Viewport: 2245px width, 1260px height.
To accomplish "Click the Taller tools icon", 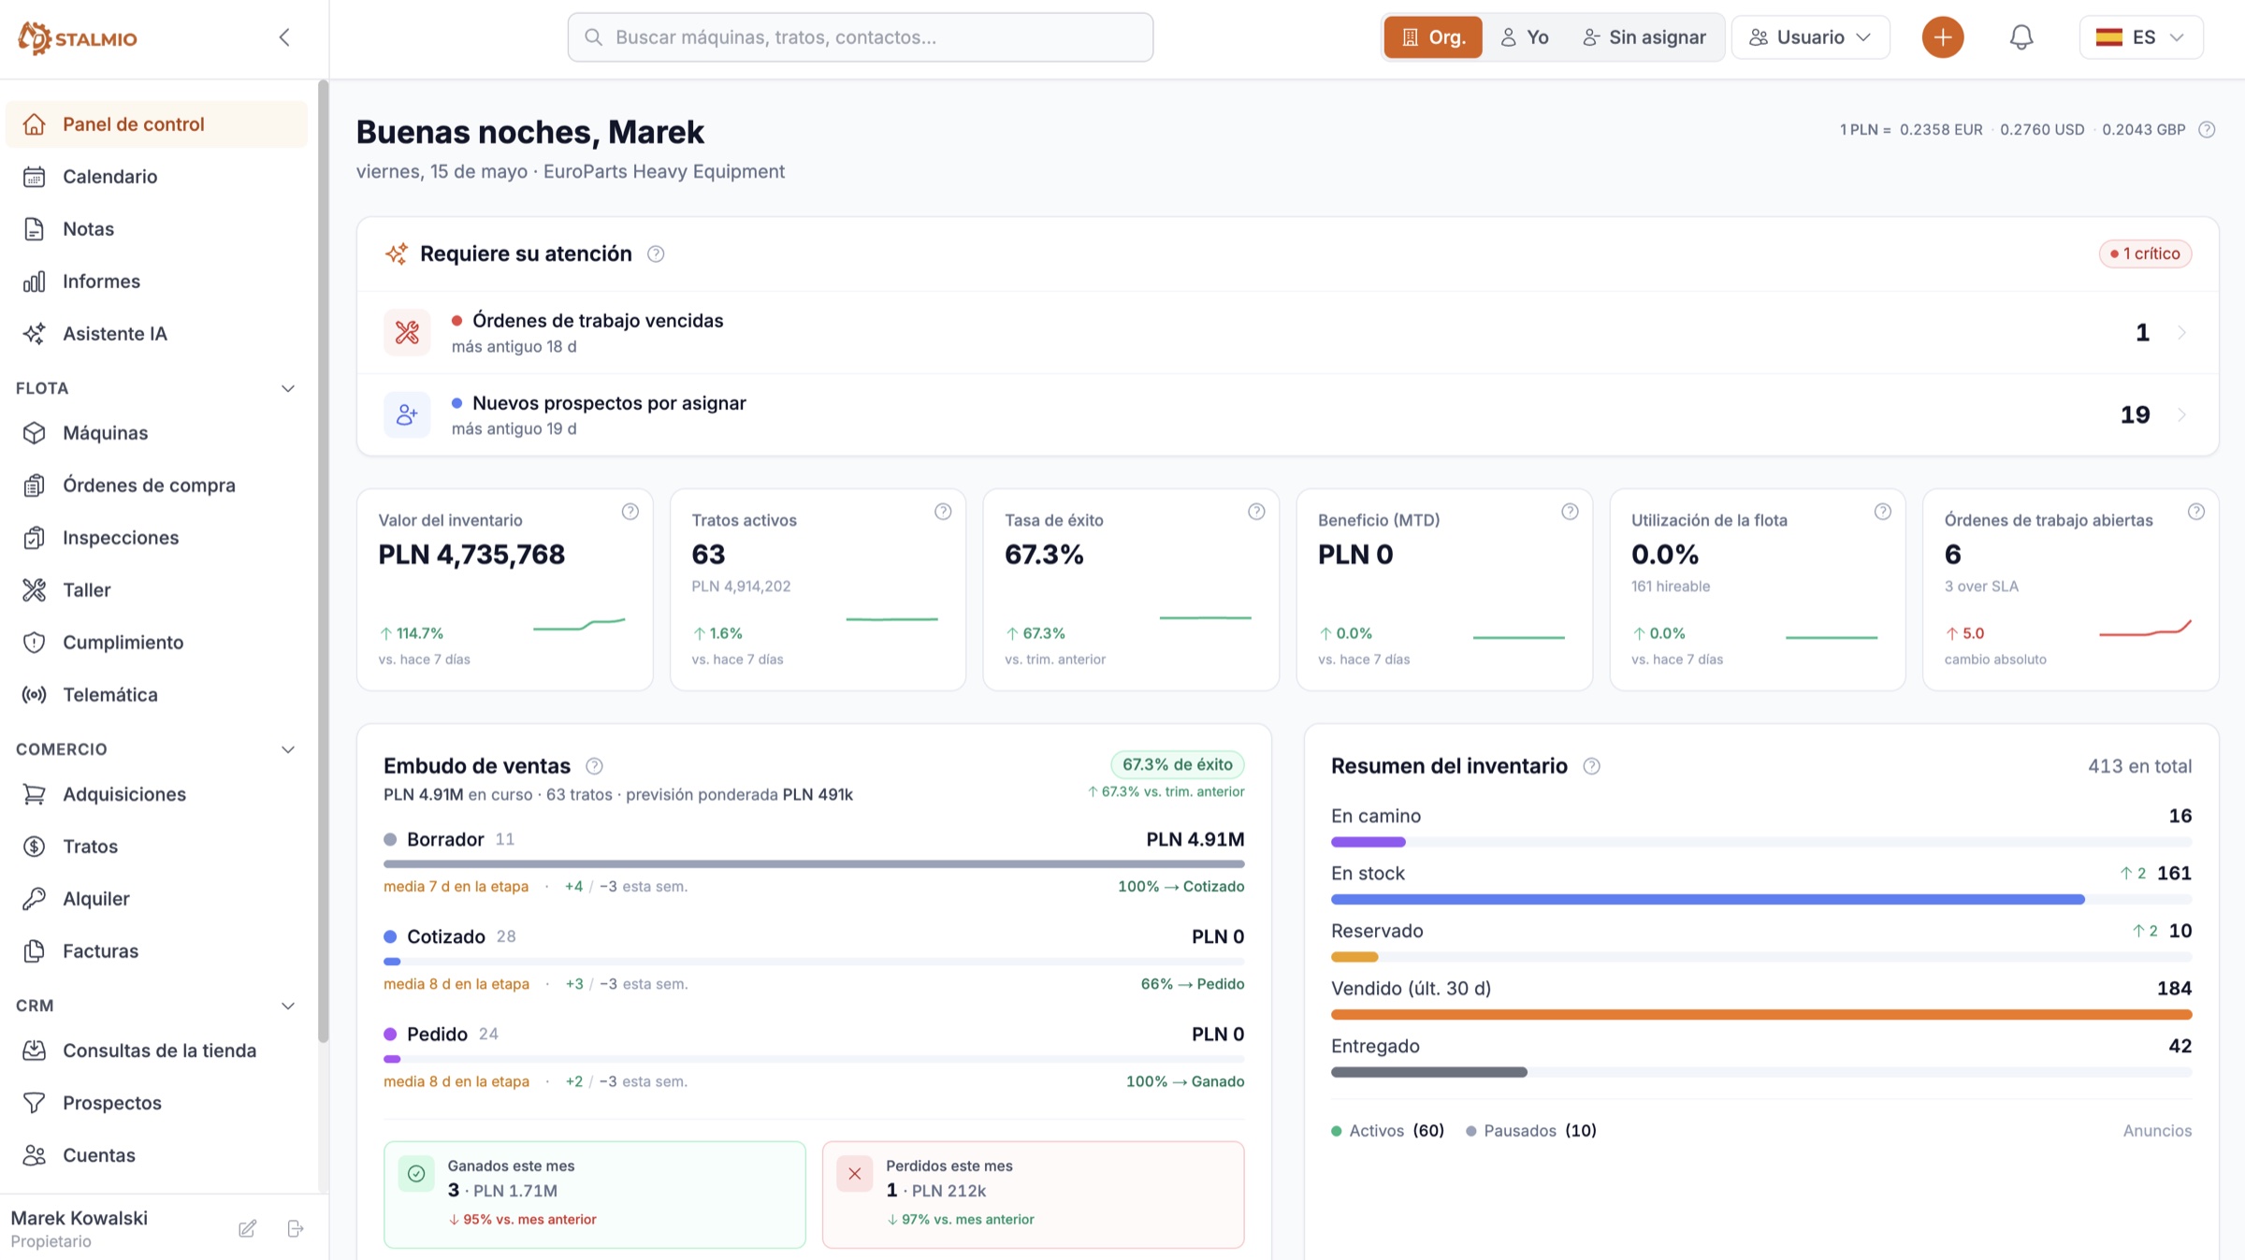I will 35,590.
